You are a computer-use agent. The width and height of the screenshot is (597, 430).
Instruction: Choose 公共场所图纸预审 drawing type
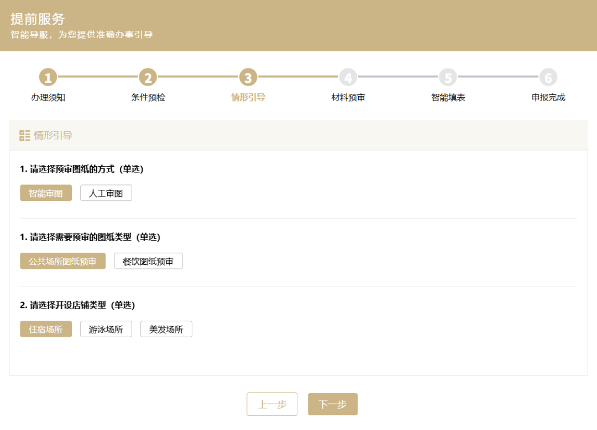point(62,261)
